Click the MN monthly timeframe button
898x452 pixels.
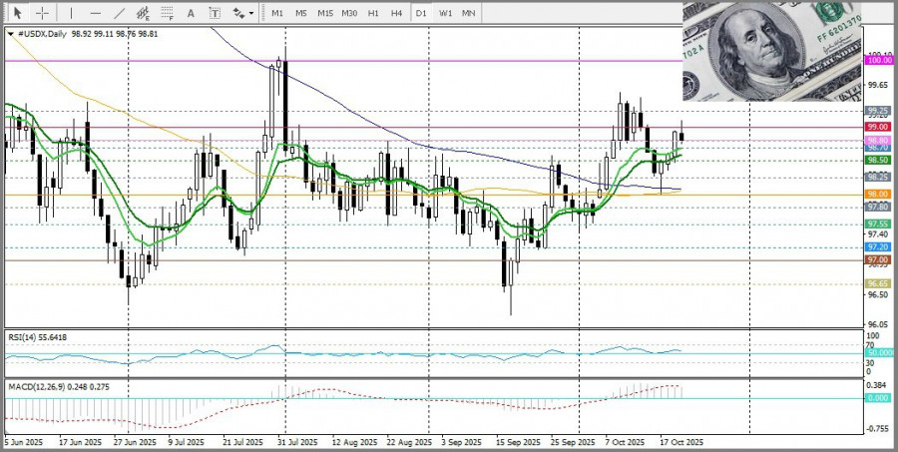point(468,13)
